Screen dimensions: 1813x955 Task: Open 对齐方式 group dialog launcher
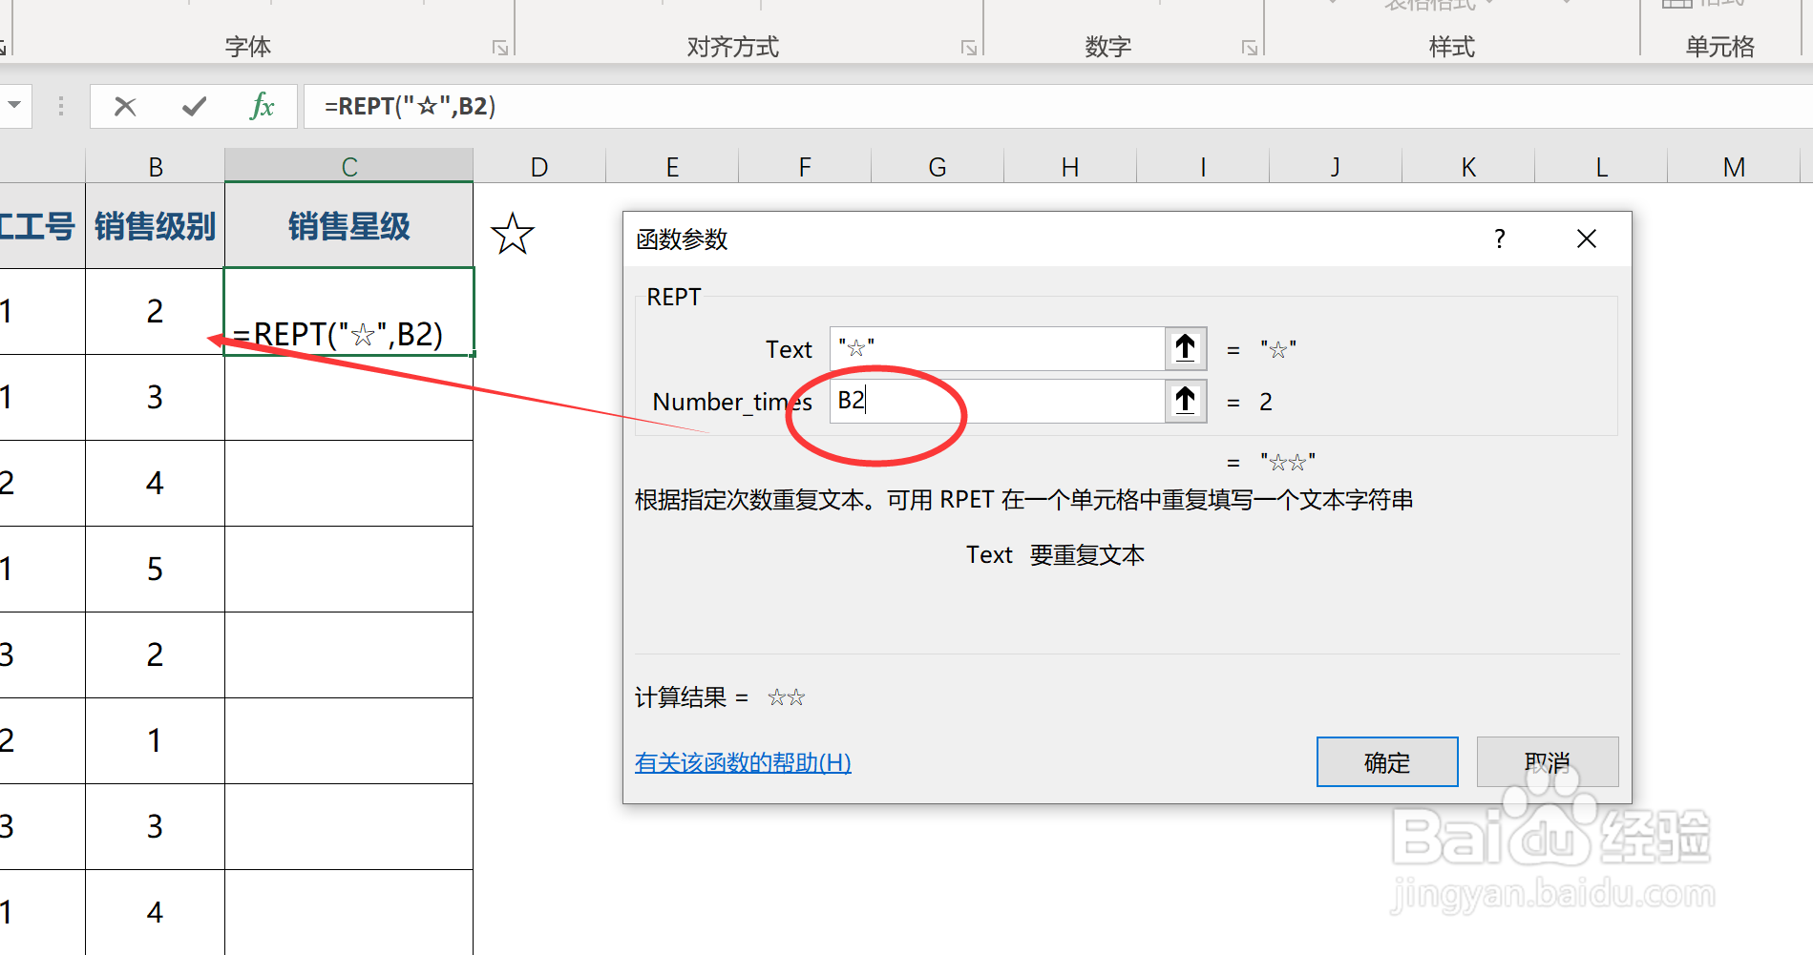point(969,48)
